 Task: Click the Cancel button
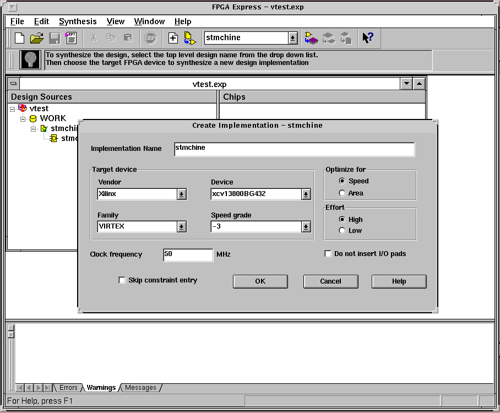(331, 281)
